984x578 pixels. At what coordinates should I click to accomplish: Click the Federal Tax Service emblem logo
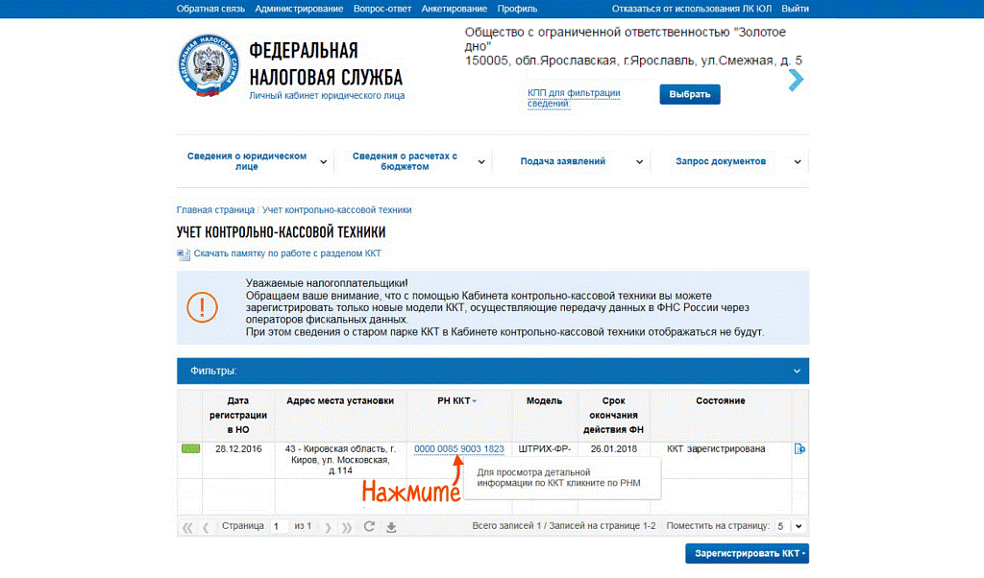(209, 65)
